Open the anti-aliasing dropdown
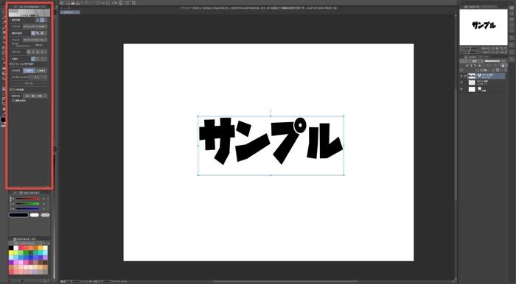Image resolution: width=516 pixels, height=284 pixels. click(x=38, y=77)
